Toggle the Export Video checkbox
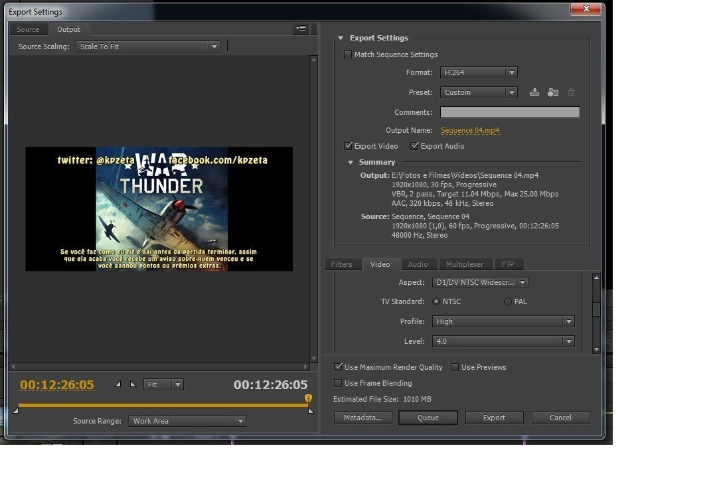717x478 pixels. point(348,146)
